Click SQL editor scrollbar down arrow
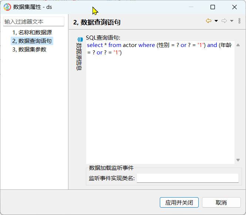Viewport: 246px width, 215px height. coord(238,160)
